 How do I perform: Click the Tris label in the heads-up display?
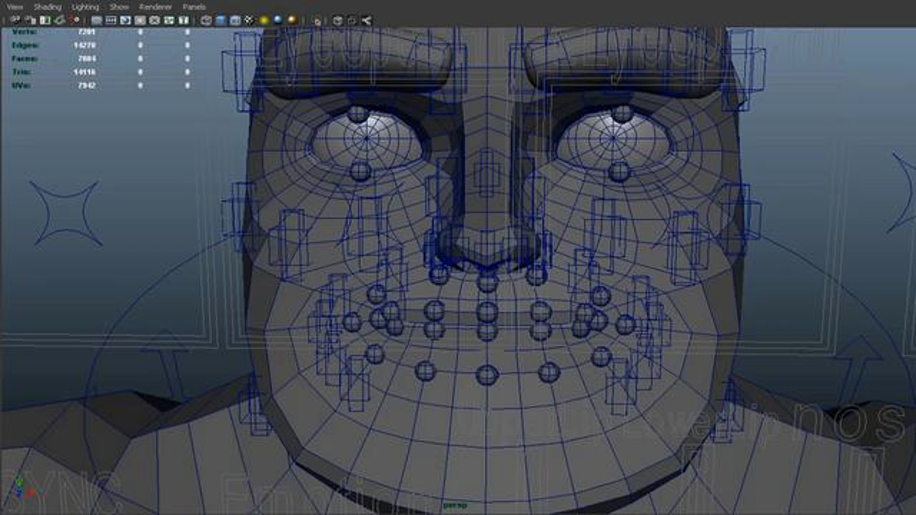(x=21, y=72)
